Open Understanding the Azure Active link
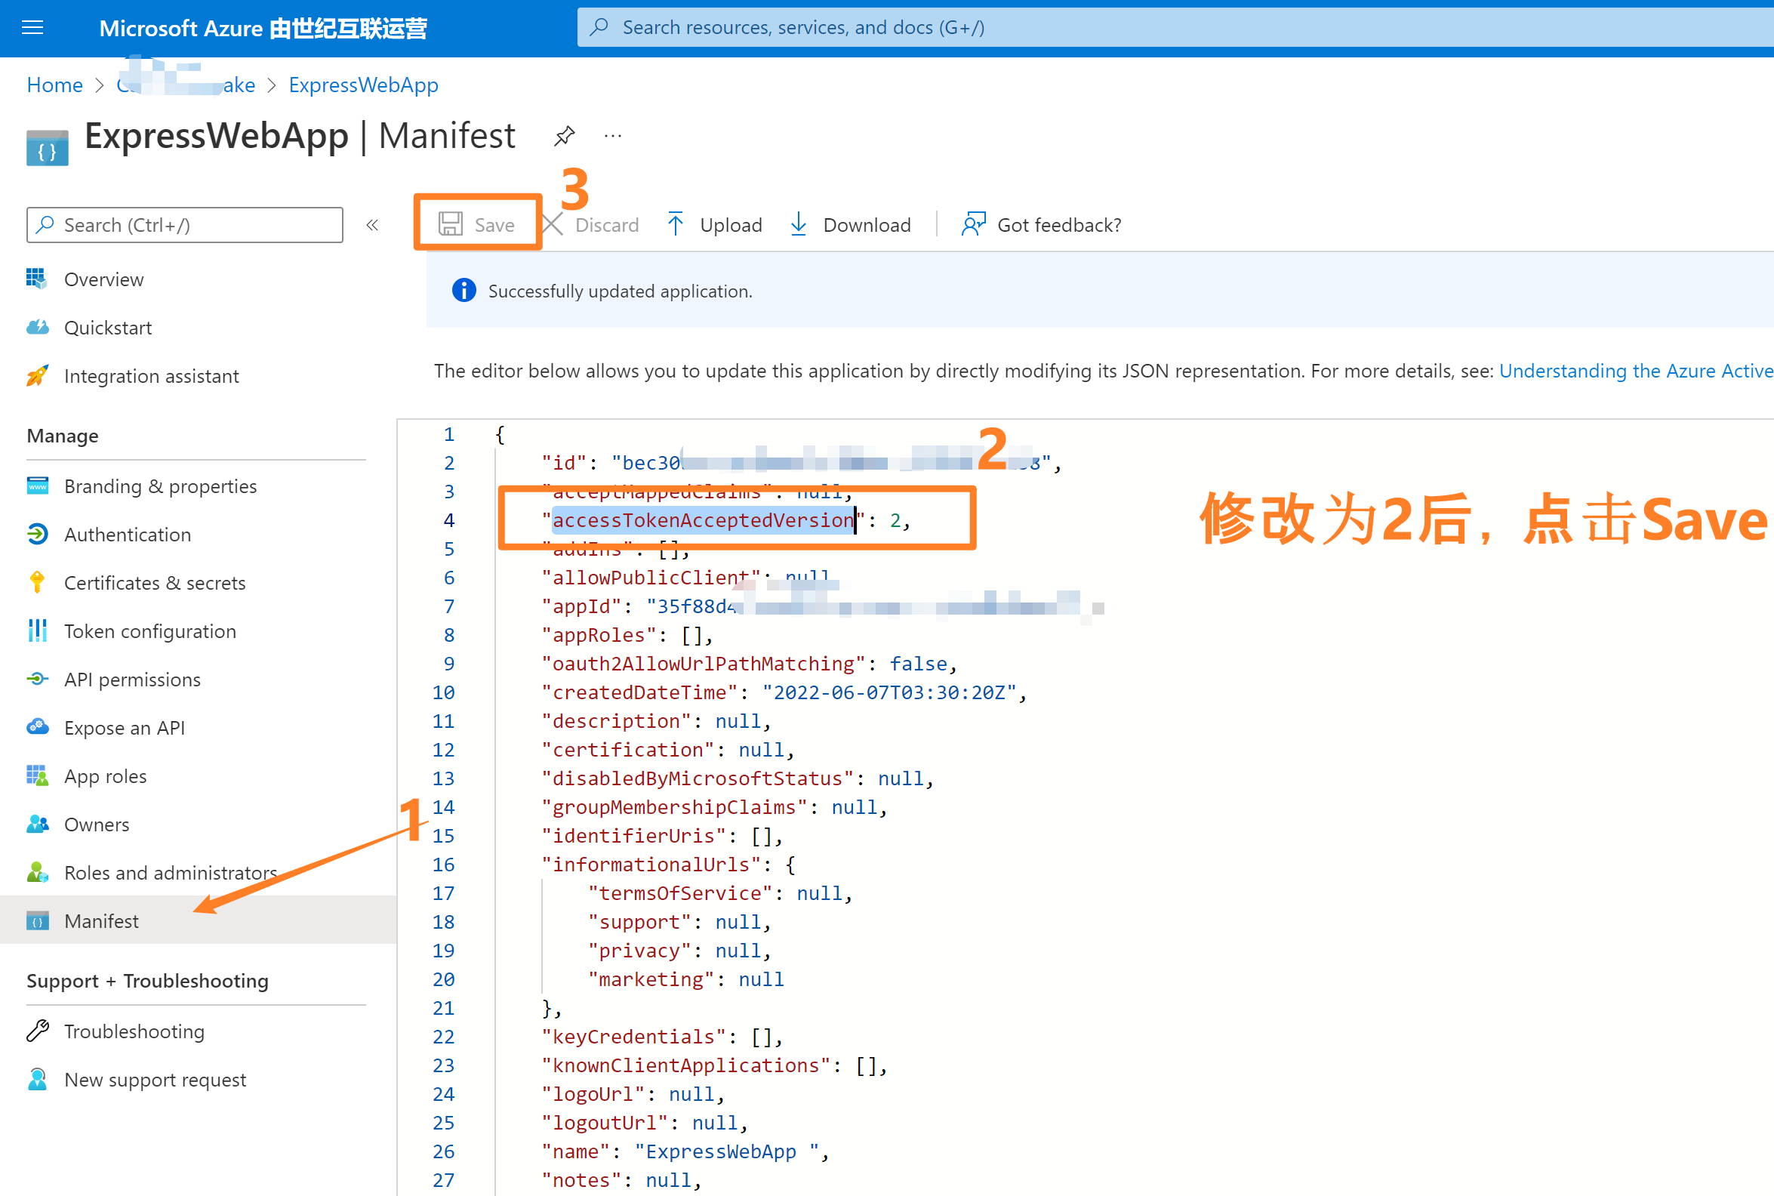Image resolution: width=1774 pixels, height=1196 pixels. coord(1636,371)
